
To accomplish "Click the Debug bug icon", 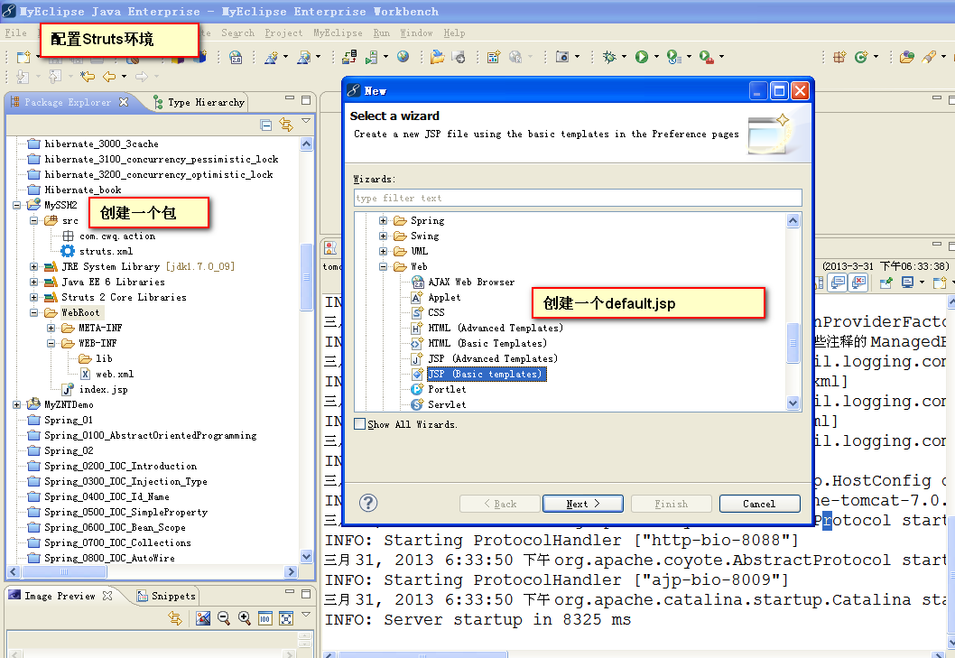I will [x=608, y=57].
